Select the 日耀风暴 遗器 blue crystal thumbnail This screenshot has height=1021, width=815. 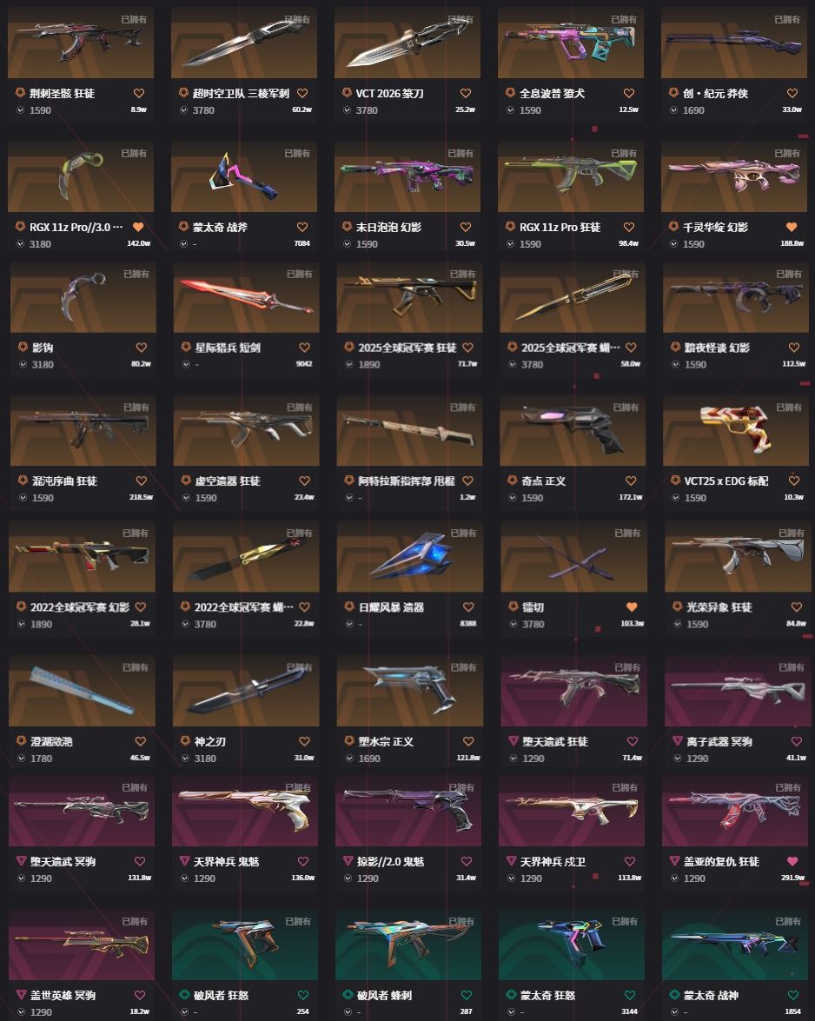tap(409, 556)
